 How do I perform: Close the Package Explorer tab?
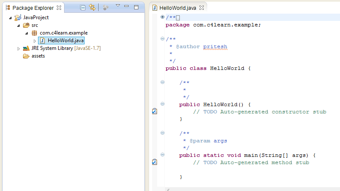[x=59, y=8]
